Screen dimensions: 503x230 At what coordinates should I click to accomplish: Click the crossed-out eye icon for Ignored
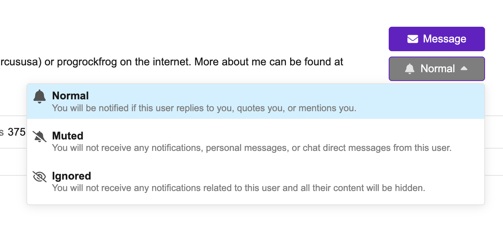tap(39, 177)
